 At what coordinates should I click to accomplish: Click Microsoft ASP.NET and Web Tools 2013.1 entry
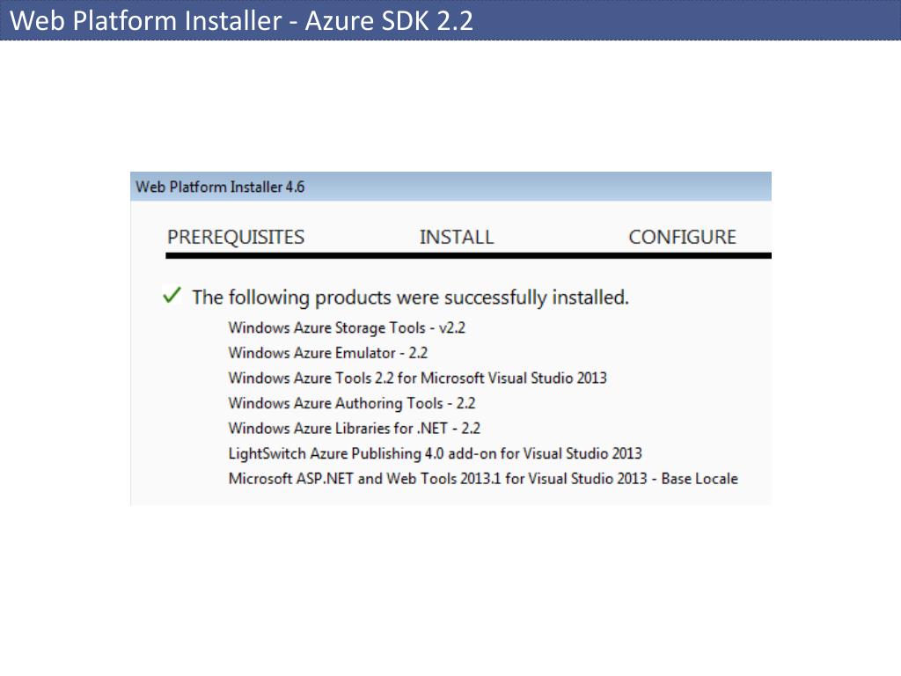click(483, 479)
